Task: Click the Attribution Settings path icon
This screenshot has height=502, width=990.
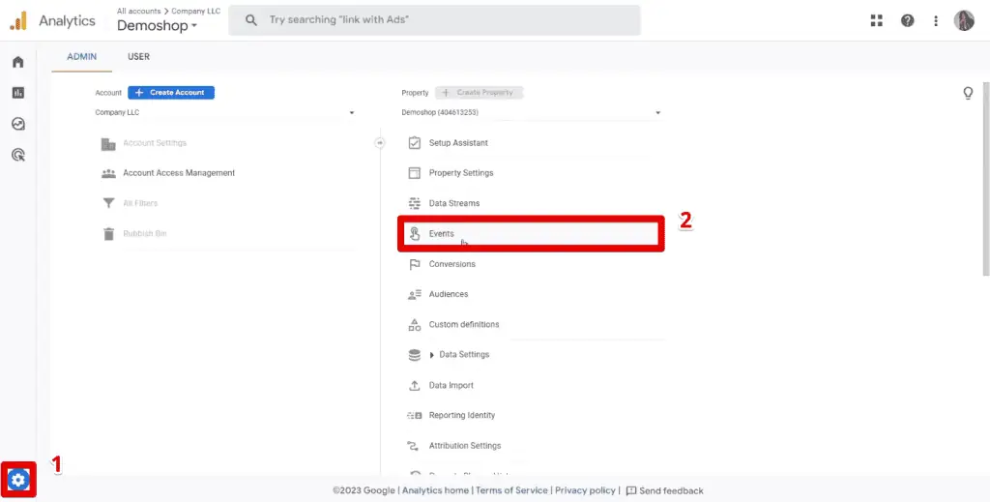Action: pos(414,446)
